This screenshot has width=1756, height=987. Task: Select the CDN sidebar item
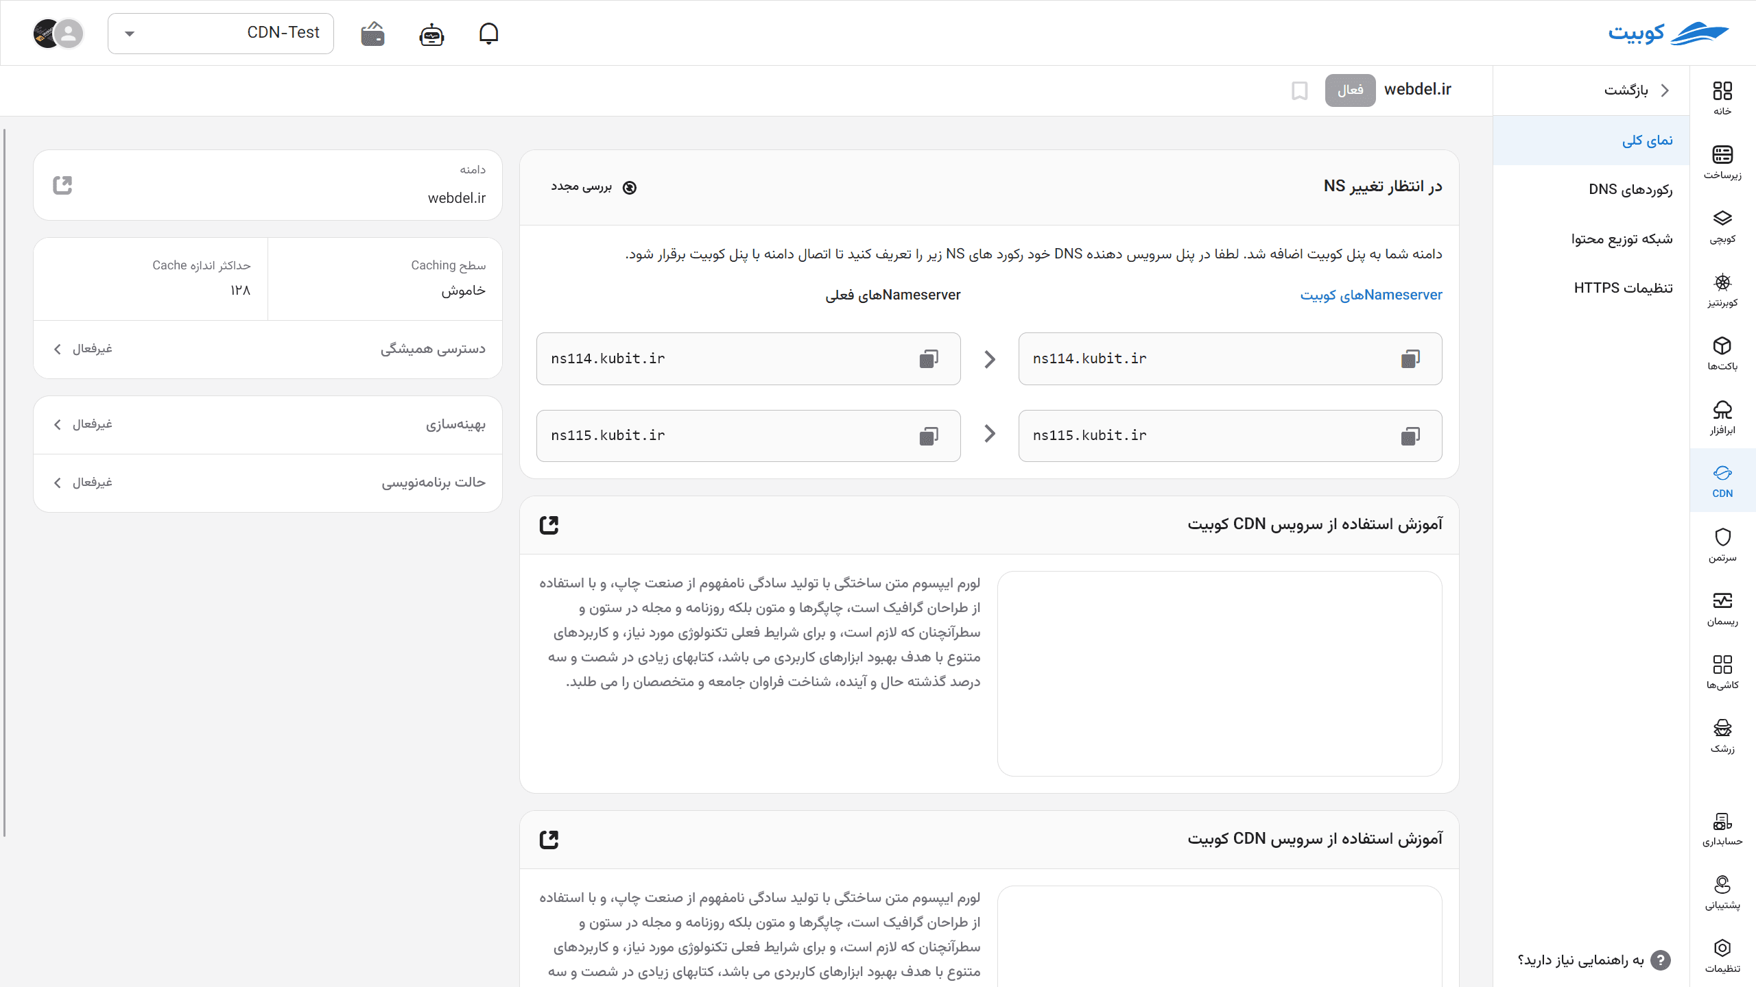pos(1722,480)
